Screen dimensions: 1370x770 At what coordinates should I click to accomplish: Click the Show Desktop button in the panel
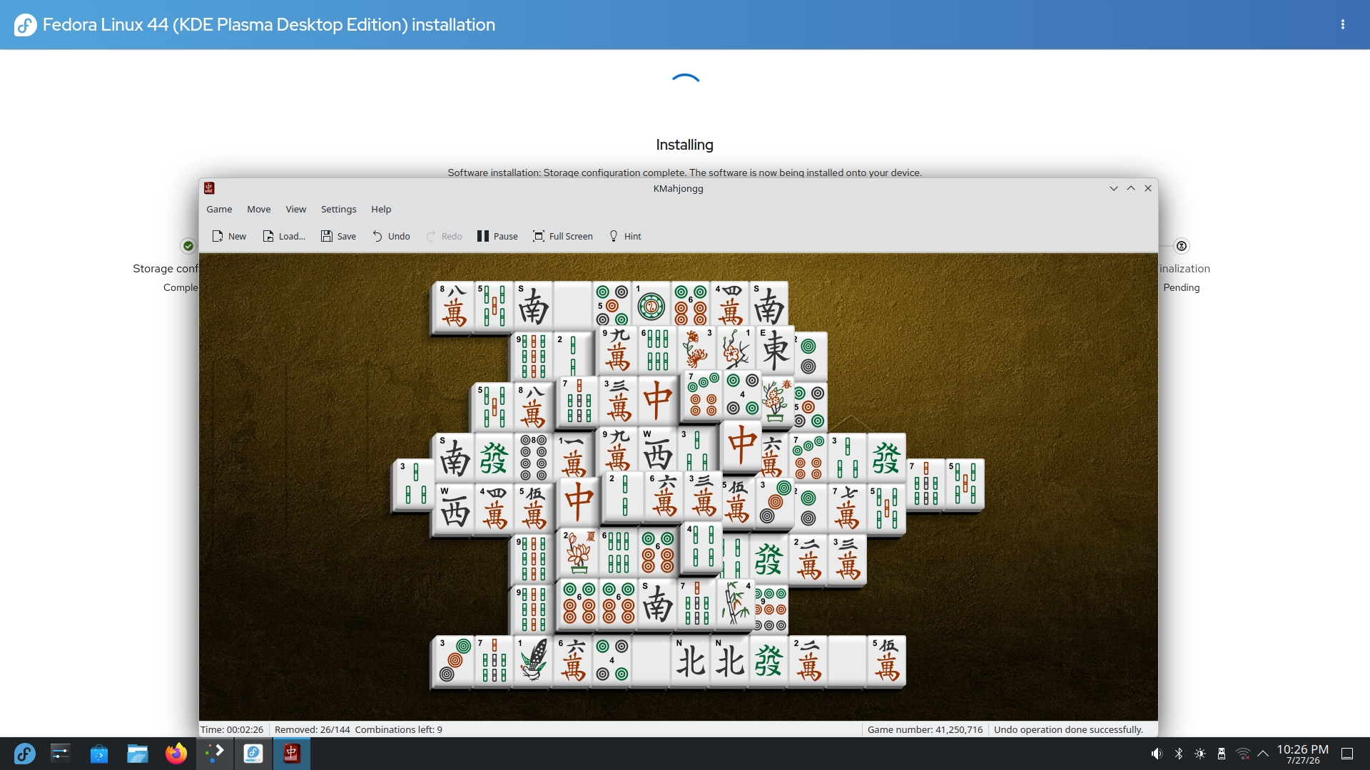[x=1347, y=754]
